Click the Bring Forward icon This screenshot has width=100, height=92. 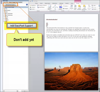pyautogui.click(x=79, y=6)
